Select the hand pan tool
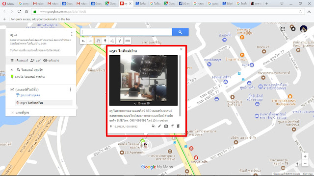The image size is (314, 176). click(98, 41)
